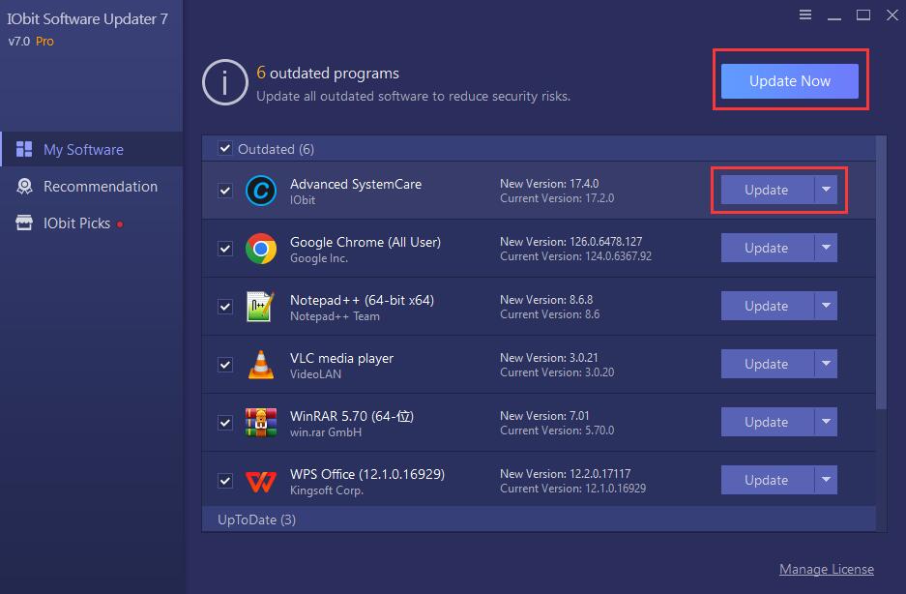The image size is (906, 594).
Task: Click the "Current Version: 5.70.0" text
Action: pos(557,430)
